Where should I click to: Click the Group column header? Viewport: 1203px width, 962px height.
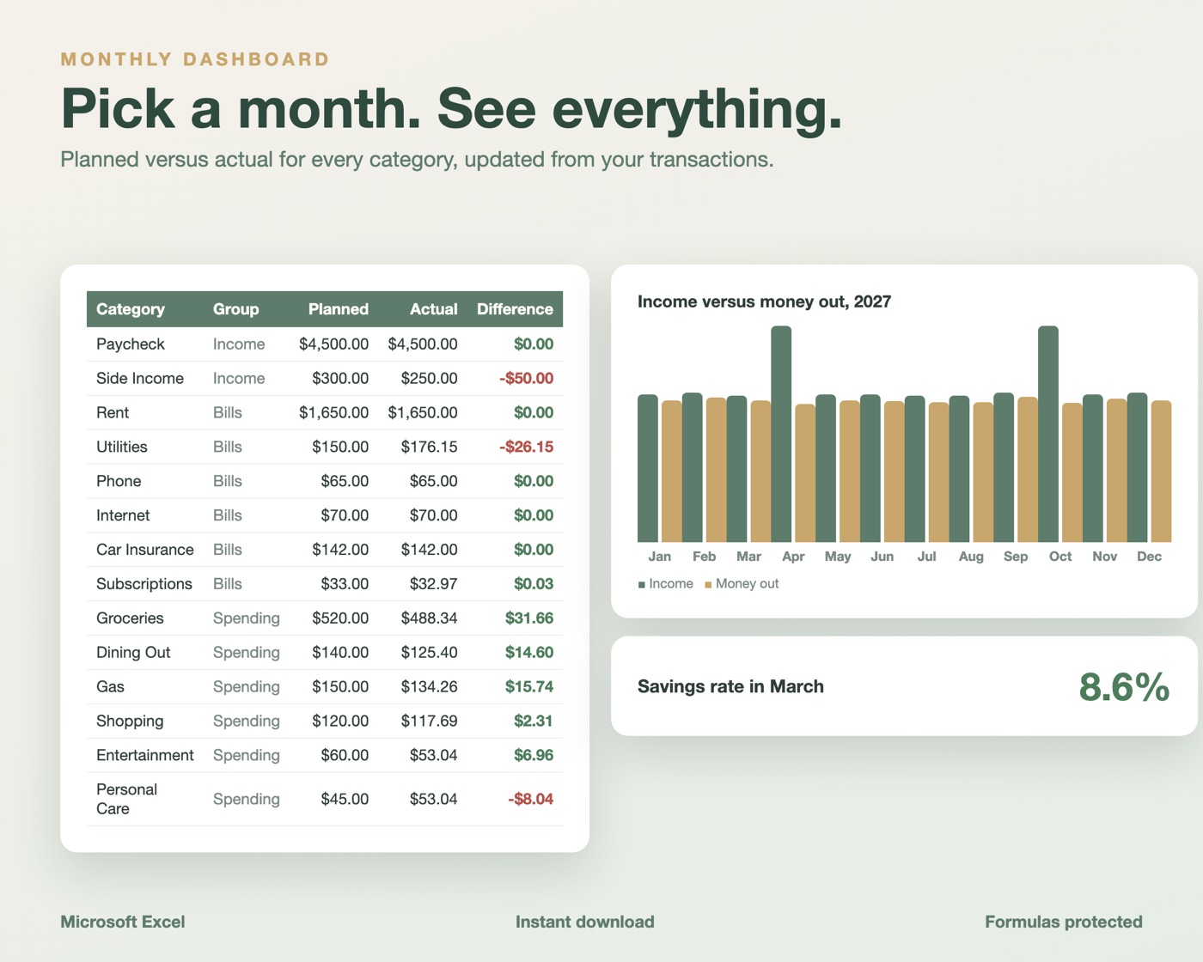pos(235,309)
